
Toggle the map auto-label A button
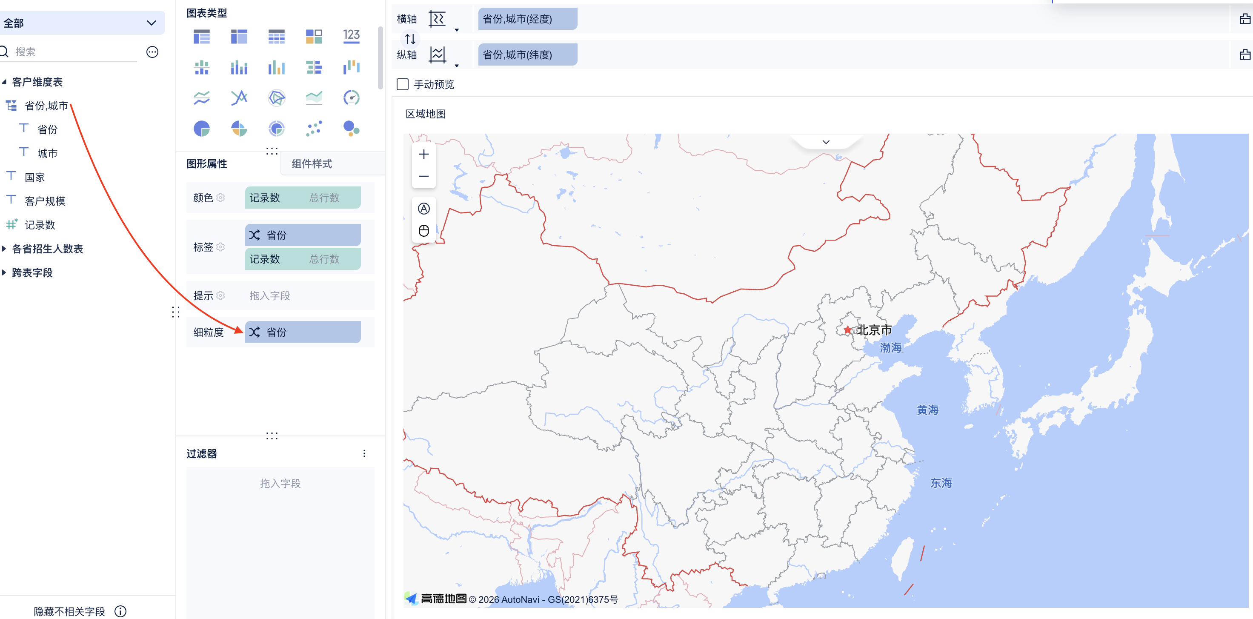tap(423, 209)
